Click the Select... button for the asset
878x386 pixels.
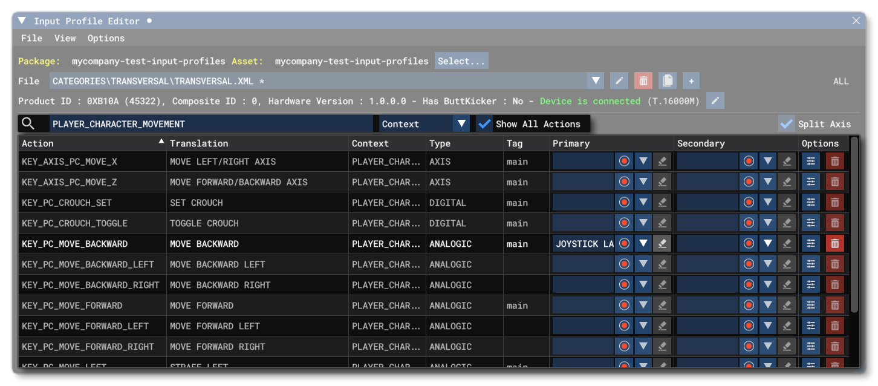pyautogui.click(x=461, y=61)
